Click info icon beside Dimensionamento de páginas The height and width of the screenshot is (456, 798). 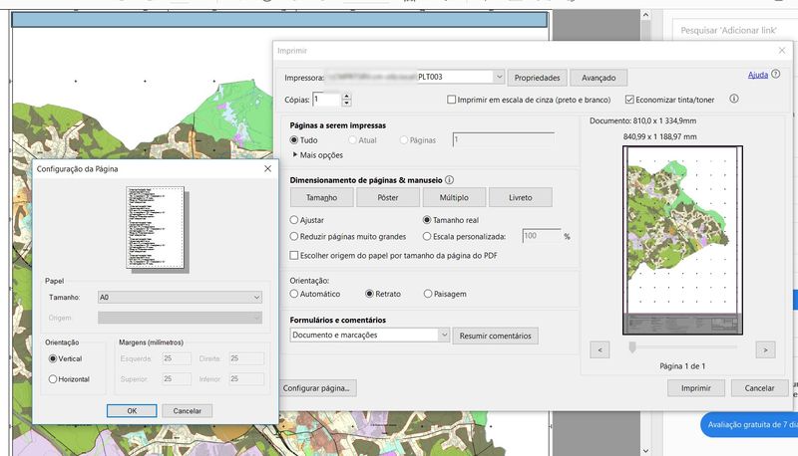pyautogui.click(x=449, y=180)
